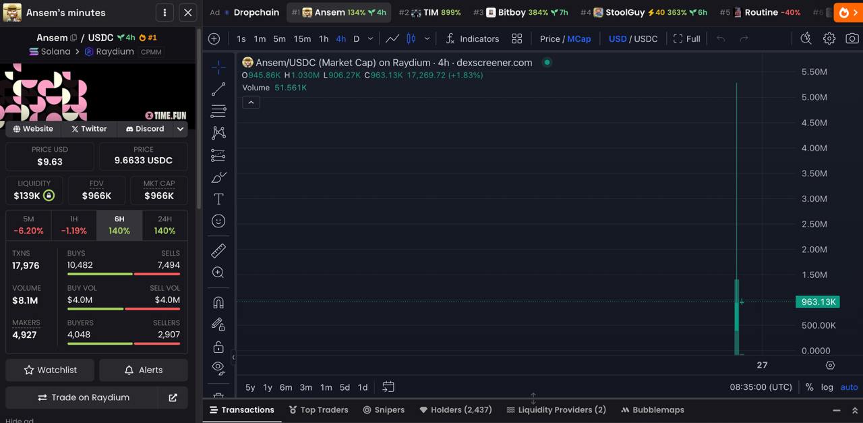Click the flame icon at top right
Screen dimensions: 863x423
coord(844,12)
